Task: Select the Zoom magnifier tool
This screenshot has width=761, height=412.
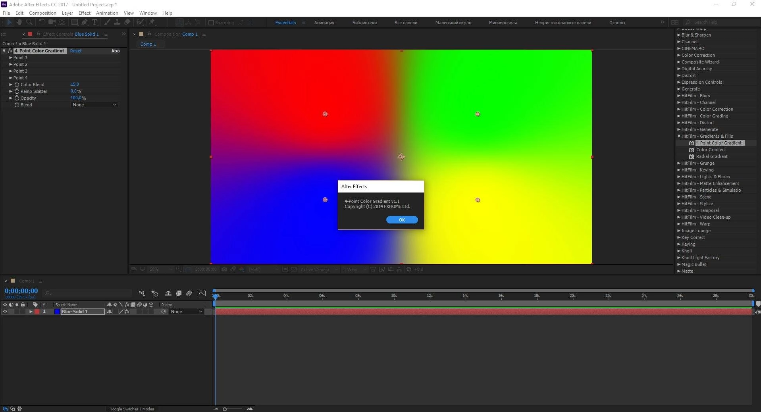Action: (x=29, y=22)
